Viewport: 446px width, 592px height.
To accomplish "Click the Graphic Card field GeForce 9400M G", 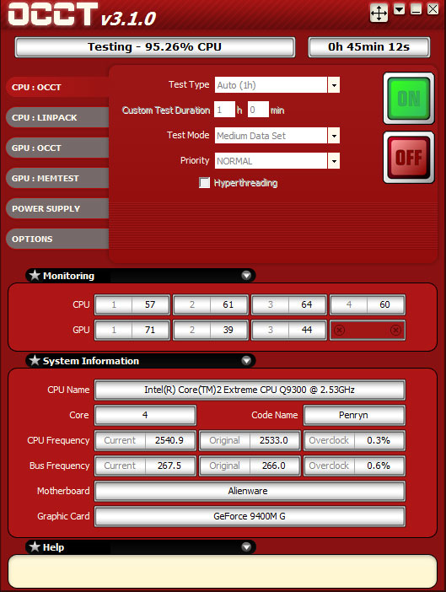I will 250,516.
